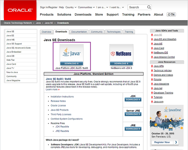This screenshot has height=150, width=188.
Task: Click the red arrow icon beside Java Mission Control
Action: pos(152,57)
